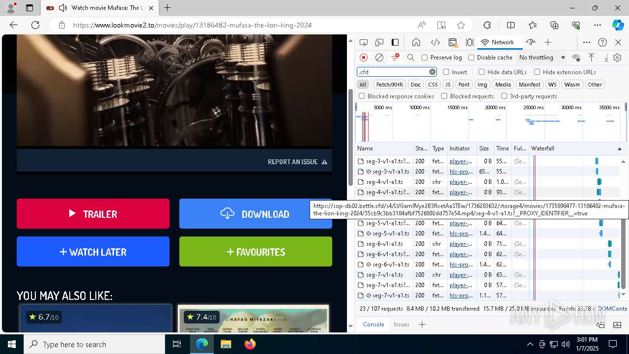Select Fetch/XHR filter type
Image resolution: width=629 pixels, height=354 pixels.
coord(390,85)
